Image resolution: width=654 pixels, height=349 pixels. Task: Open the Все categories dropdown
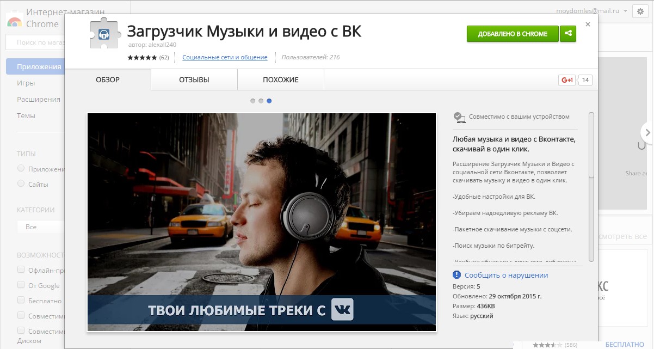click(41, 226)
